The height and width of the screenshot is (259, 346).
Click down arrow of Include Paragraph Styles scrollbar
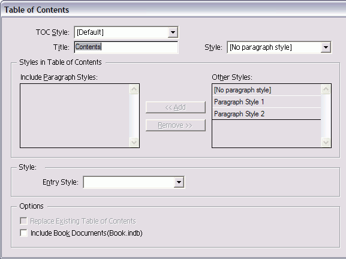(x=134, y=142)
